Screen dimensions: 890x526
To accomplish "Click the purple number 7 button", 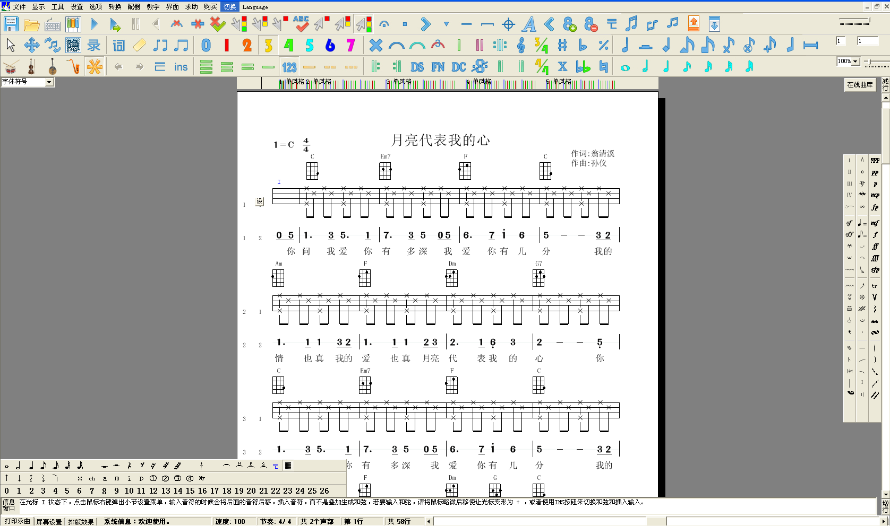I will pyautogui.click(x=350, y=46).
